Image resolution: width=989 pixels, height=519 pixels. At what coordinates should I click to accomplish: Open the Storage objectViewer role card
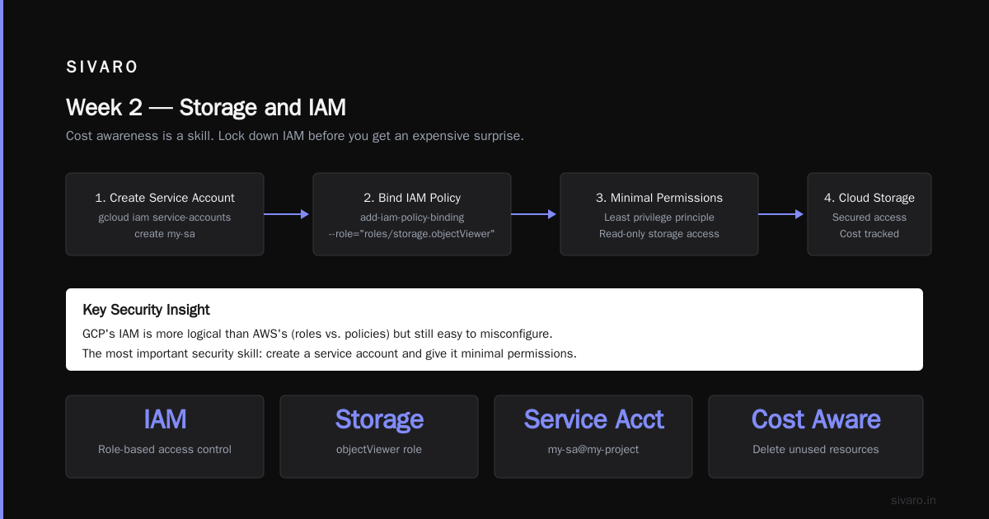[x=379, y=437]
